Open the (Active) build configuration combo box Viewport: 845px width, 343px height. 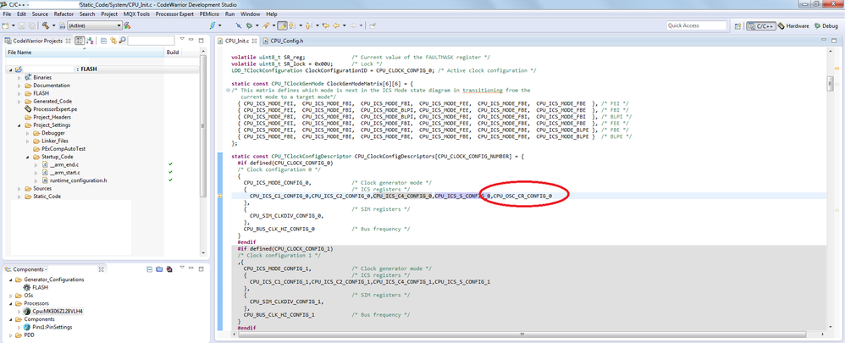(x=94, y=25)
